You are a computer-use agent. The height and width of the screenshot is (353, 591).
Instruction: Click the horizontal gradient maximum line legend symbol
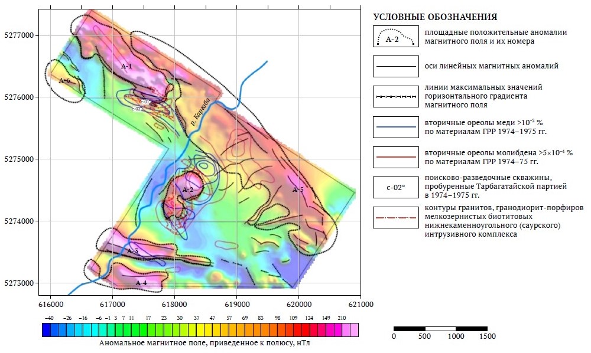(x=396, y=96)
